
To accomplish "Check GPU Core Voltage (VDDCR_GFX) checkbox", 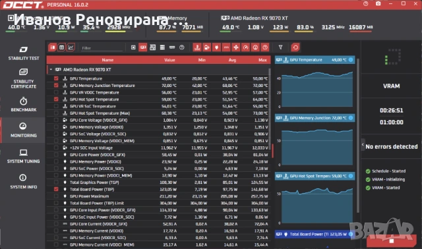I will pyautogui.click(x=56, y=120).
